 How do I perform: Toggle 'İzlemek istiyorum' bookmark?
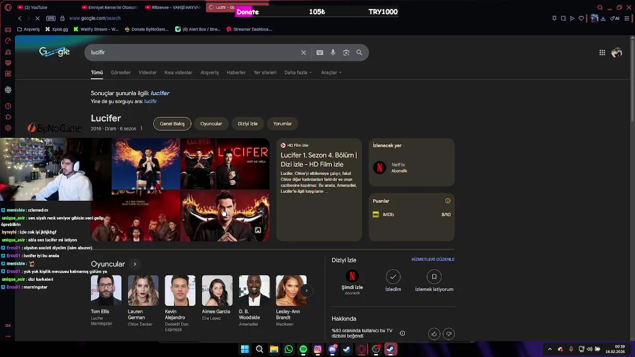pos(434,281)
